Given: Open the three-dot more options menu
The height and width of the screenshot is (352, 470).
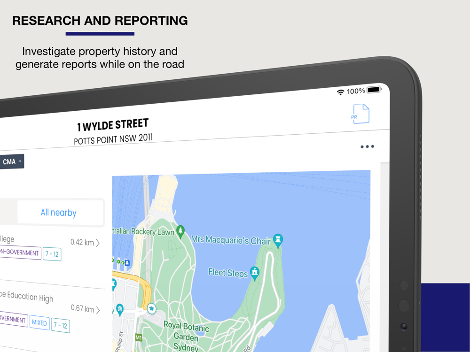Looking at the screenshot, I should pyautogui.click(x=367, y=146).
